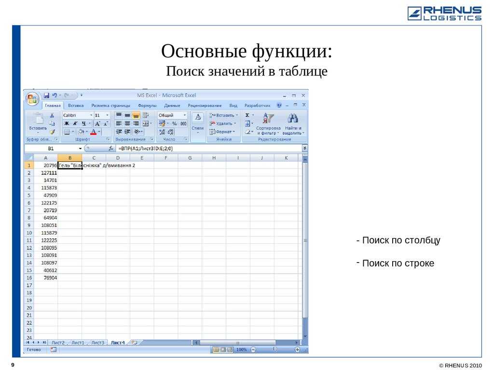This screenshot has width=494, height=370.
Task: Apply the 000 thousands separator format
Action: click(x=183, y=124)
